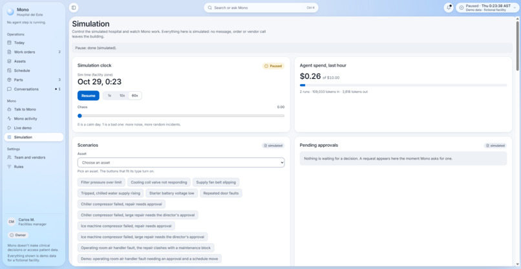This screenshot has width=521, height=269.
Task: Click the Talk to Mono icon
Action: [x=9, y=109]
